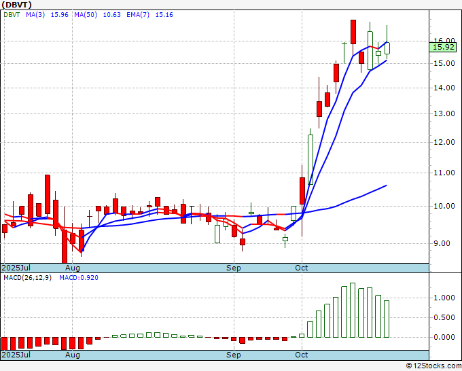Click the 13.00 price axis label
Screen dimensions: 462x371
(x=444, y=113)
